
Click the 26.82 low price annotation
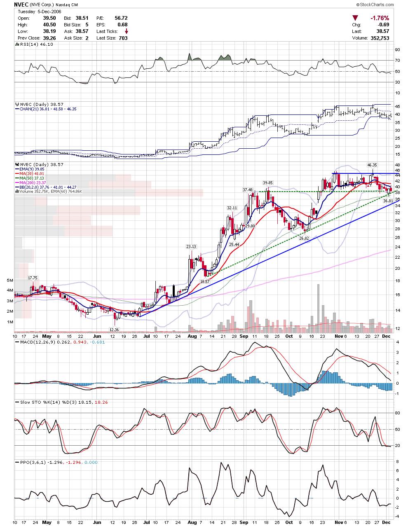tap(304, 238)
